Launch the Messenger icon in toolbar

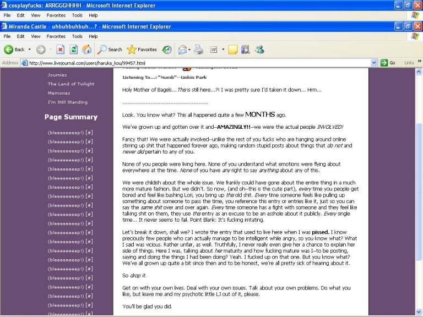pos(259,50)
